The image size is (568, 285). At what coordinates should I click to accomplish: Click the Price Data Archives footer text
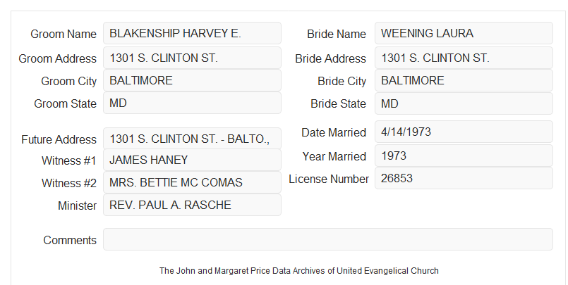tap(299, 270)
